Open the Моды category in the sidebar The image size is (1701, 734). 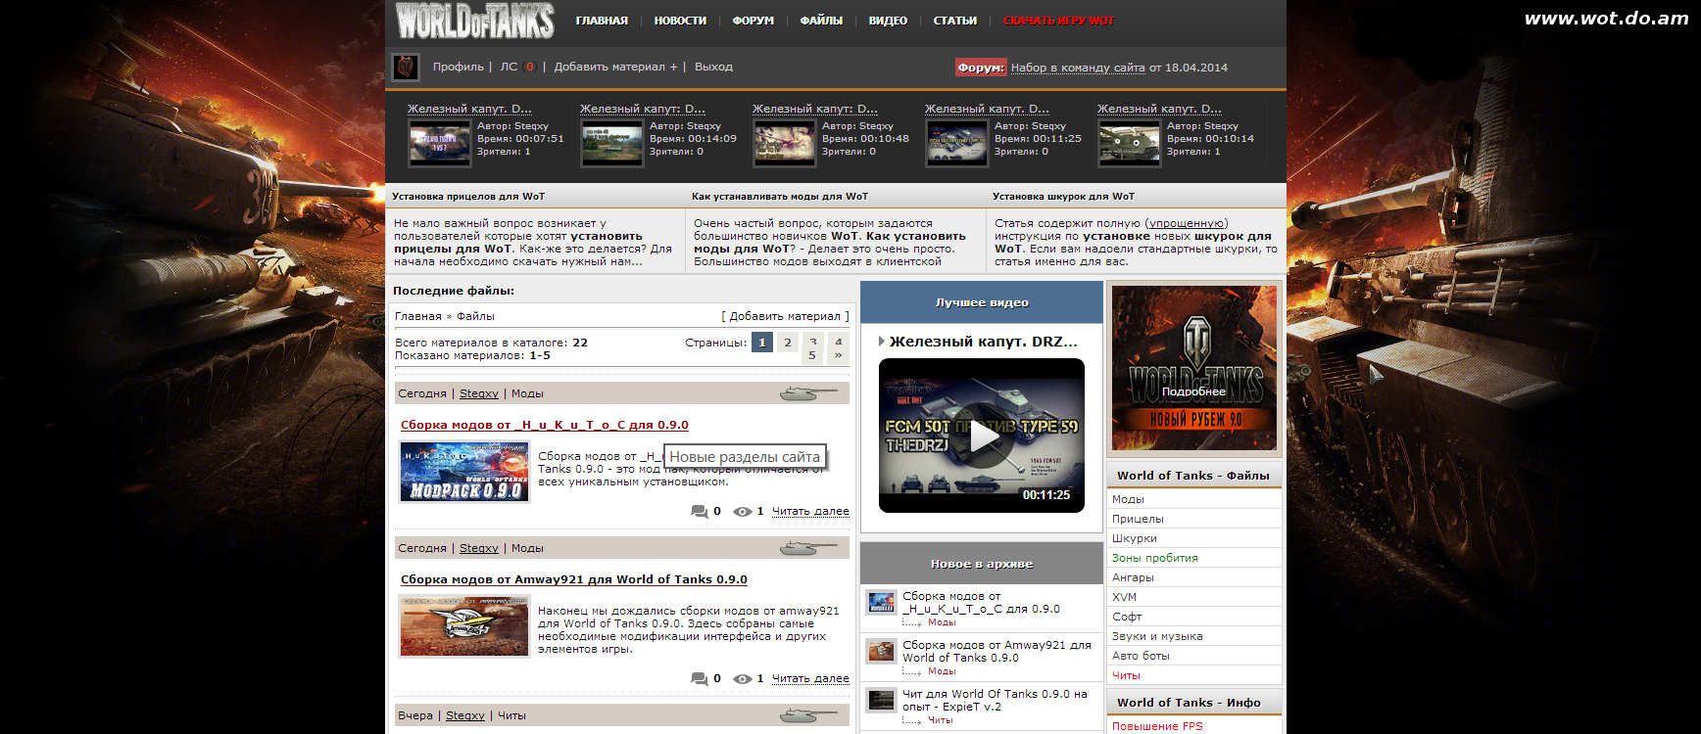(1128, 499)
